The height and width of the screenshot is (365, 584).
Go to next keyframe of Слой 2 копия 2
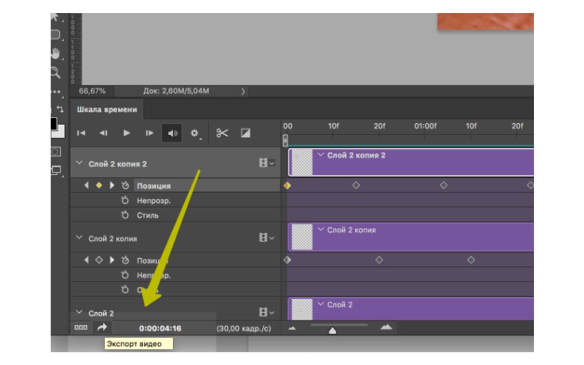[x=112, y=185]
